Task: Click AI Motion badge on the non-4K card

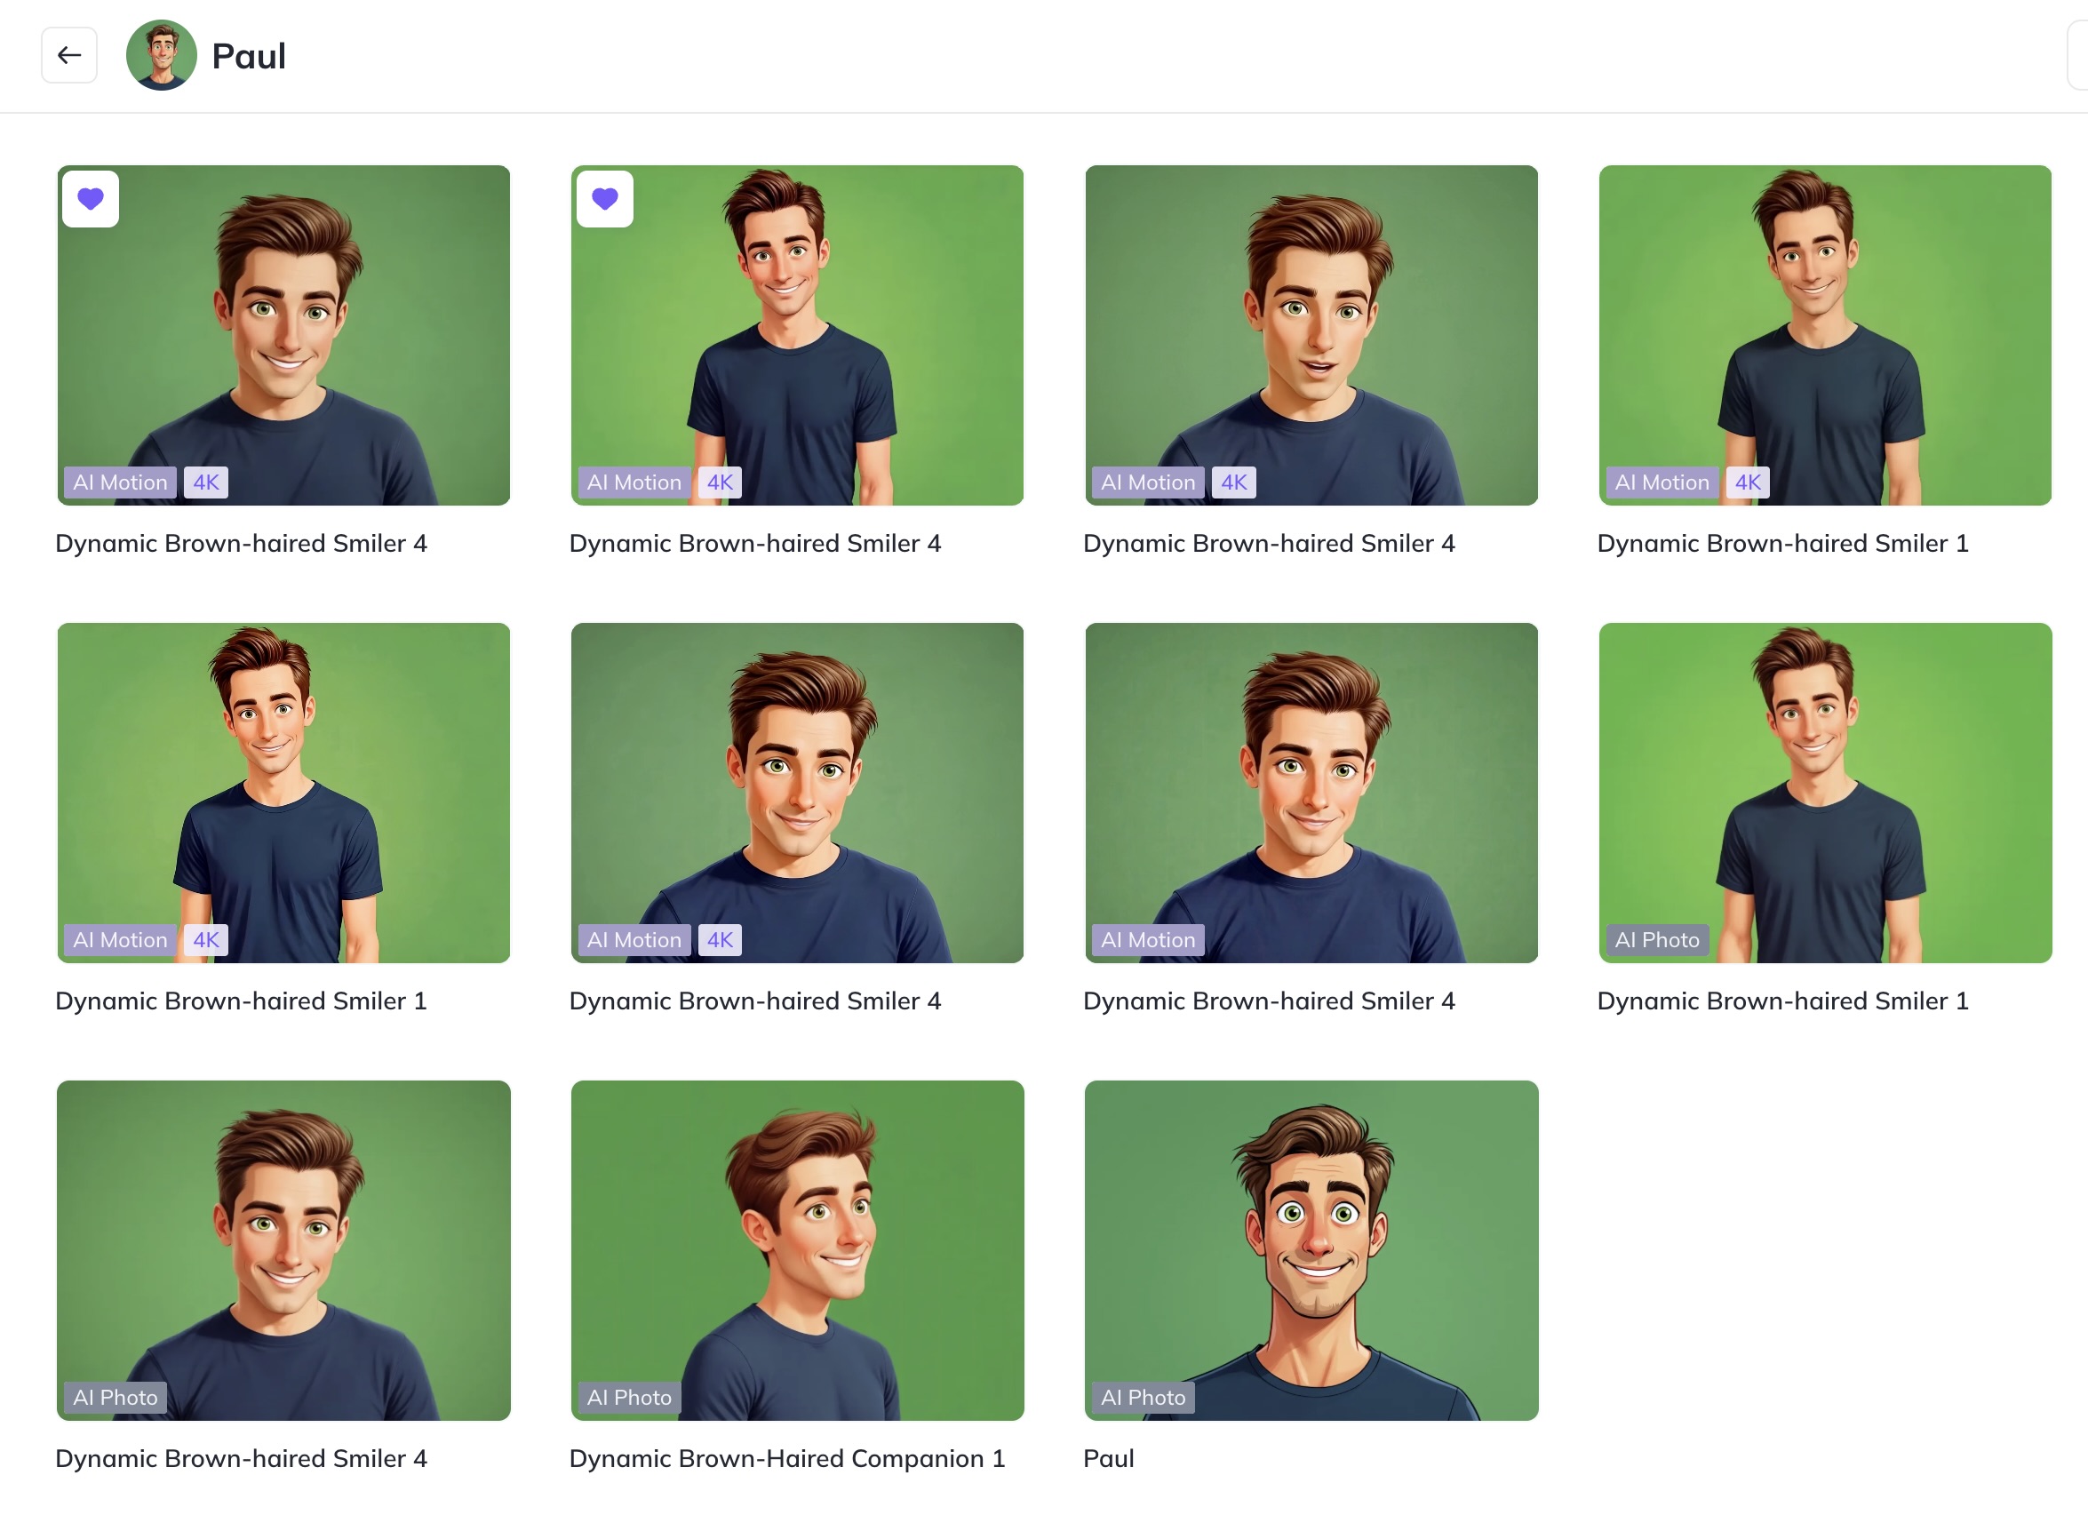Action: [1148, 940]
